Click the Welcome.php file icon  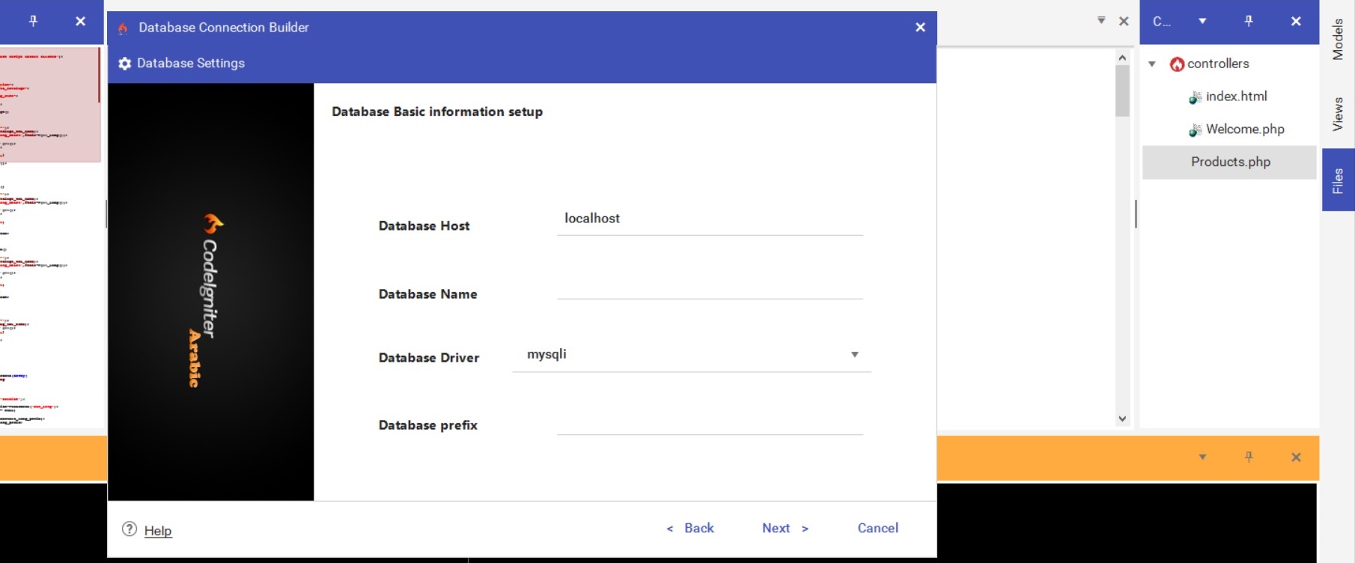(1195, 130)
